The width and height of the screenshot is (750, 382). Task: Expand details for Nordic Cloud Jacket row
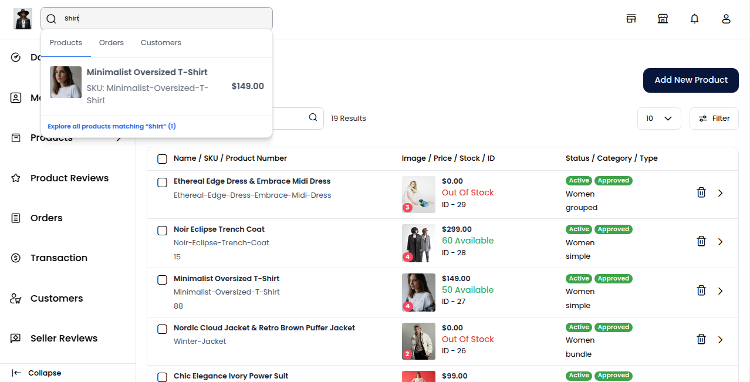(721, 339)
